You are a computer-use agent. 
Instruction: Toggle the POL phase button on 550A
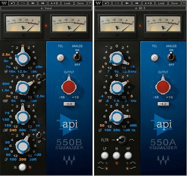[155, 58]
